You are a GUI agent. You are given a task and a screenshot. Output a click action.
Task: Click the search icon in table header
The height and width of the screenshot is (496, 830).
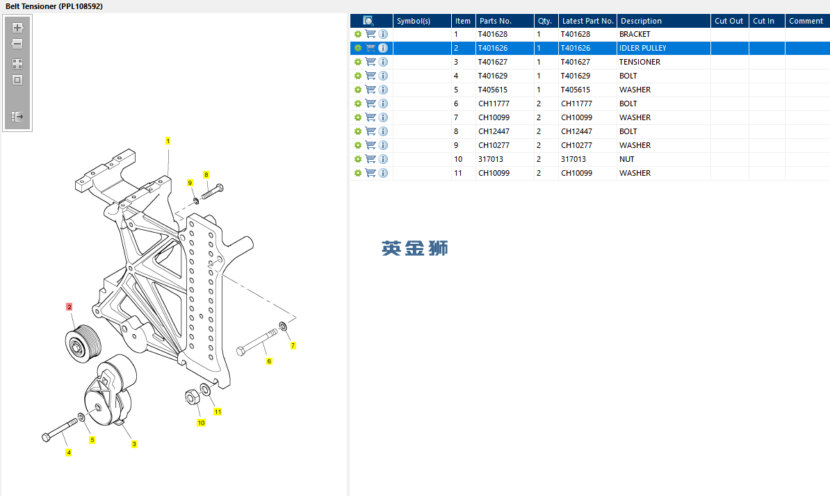click(368, 21)
